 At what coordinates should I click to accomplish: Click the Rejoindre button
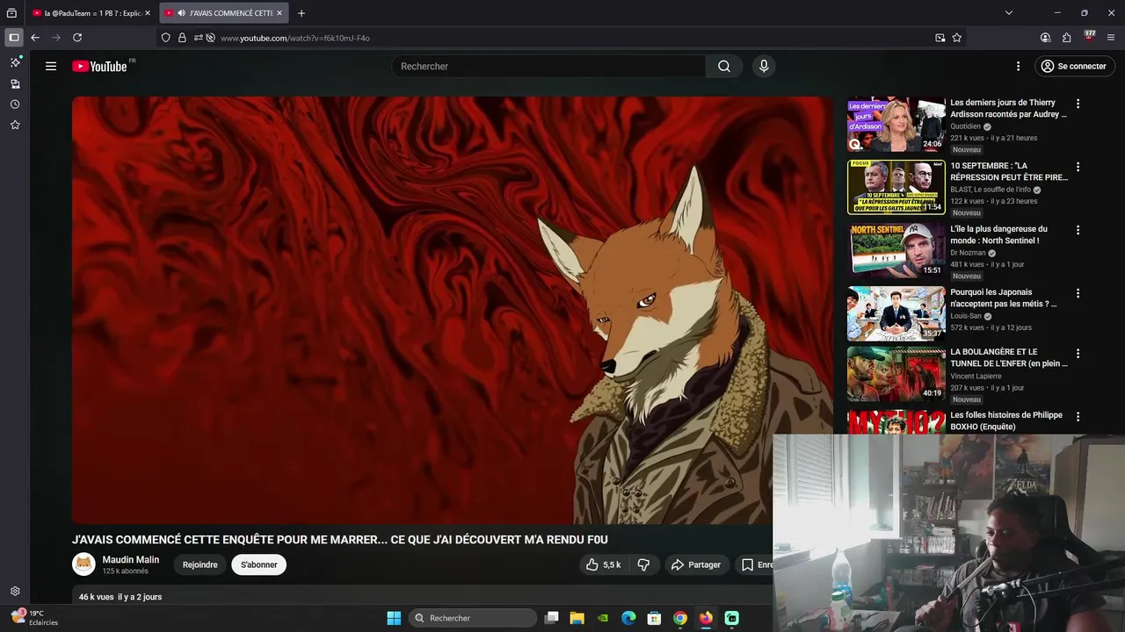point(200,564)
